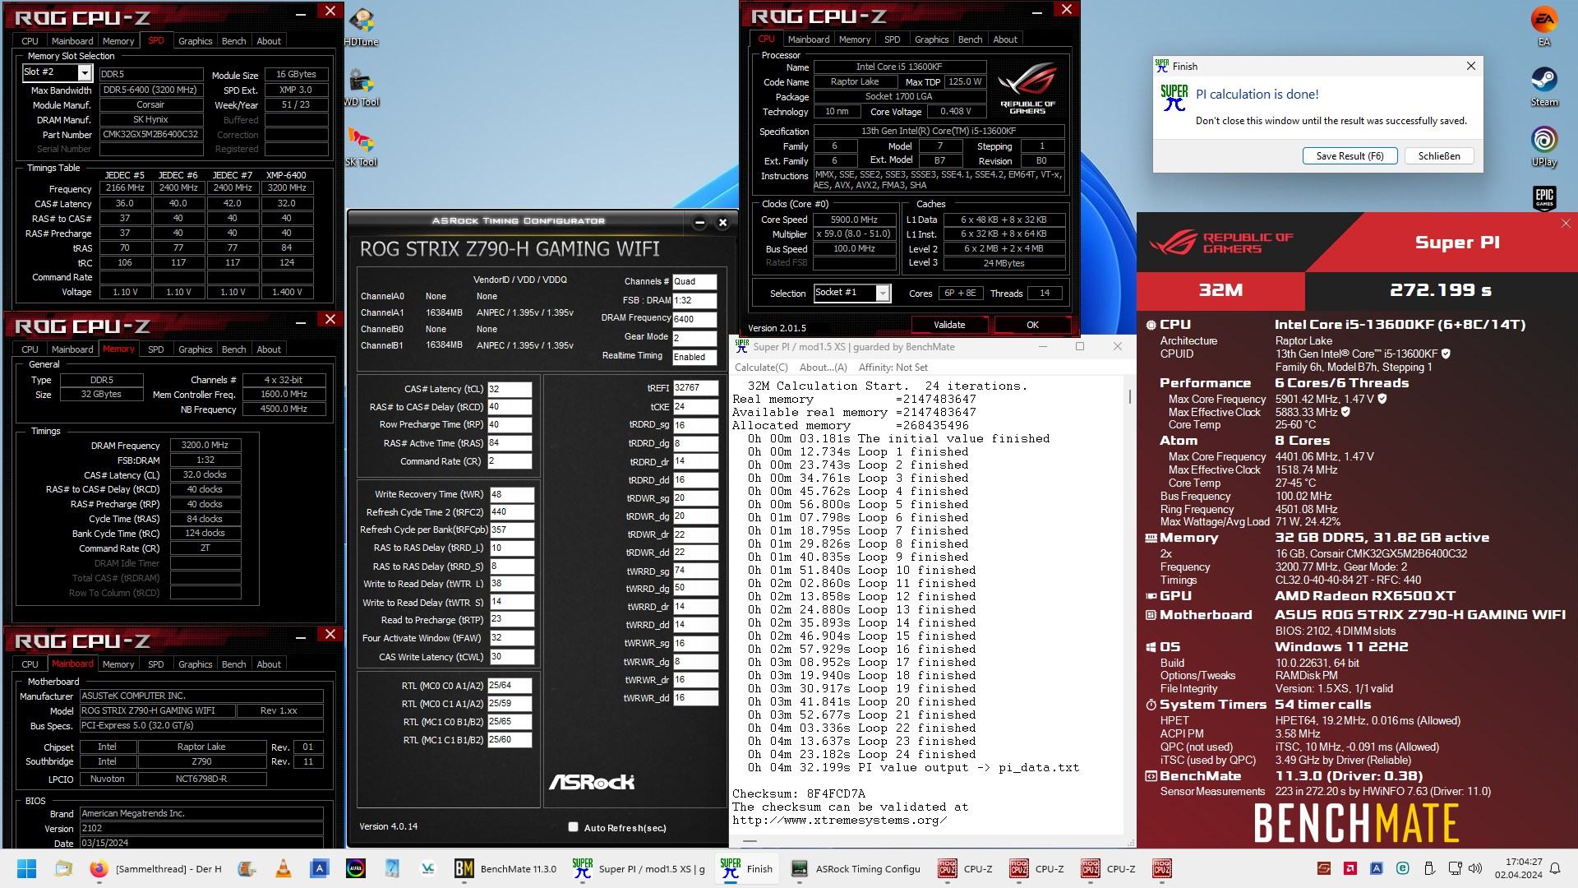Close the Finish dialog

coord(1471,66)
